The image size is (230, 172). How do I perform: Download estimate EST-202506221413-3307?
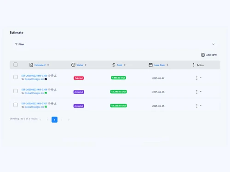[55, 104]
